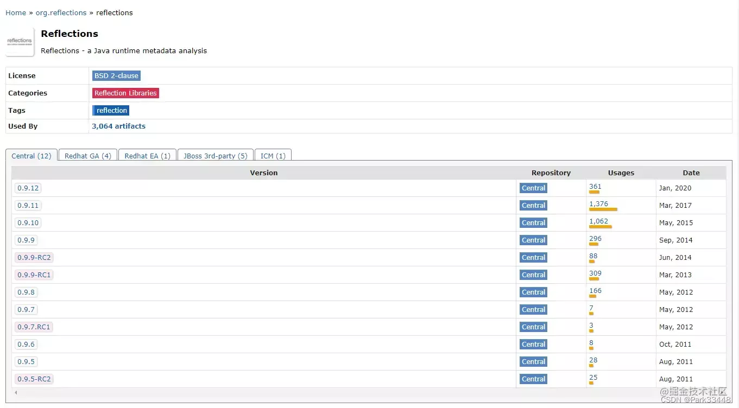Click Central badge in the 0.9.5-RC2 row
This screenshot has height=408, width=739.
533,379
